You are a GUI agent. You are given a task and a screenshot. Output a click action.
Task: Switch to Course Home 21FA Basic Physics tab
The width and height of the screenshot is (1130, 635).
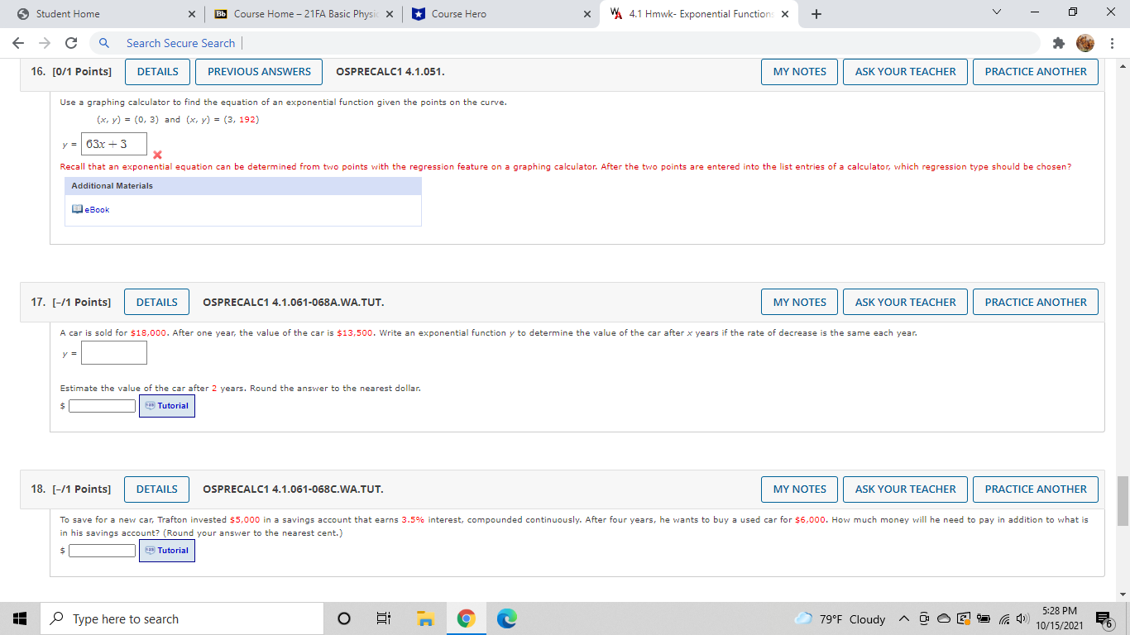coord(302,14)
